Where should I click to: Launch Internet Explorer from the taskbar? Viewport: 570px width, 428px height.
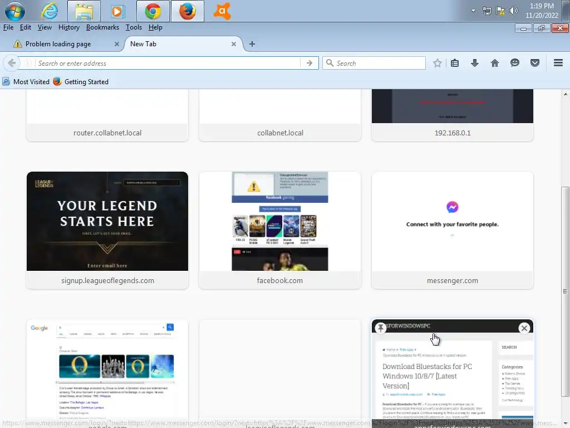tap(50, 11)
